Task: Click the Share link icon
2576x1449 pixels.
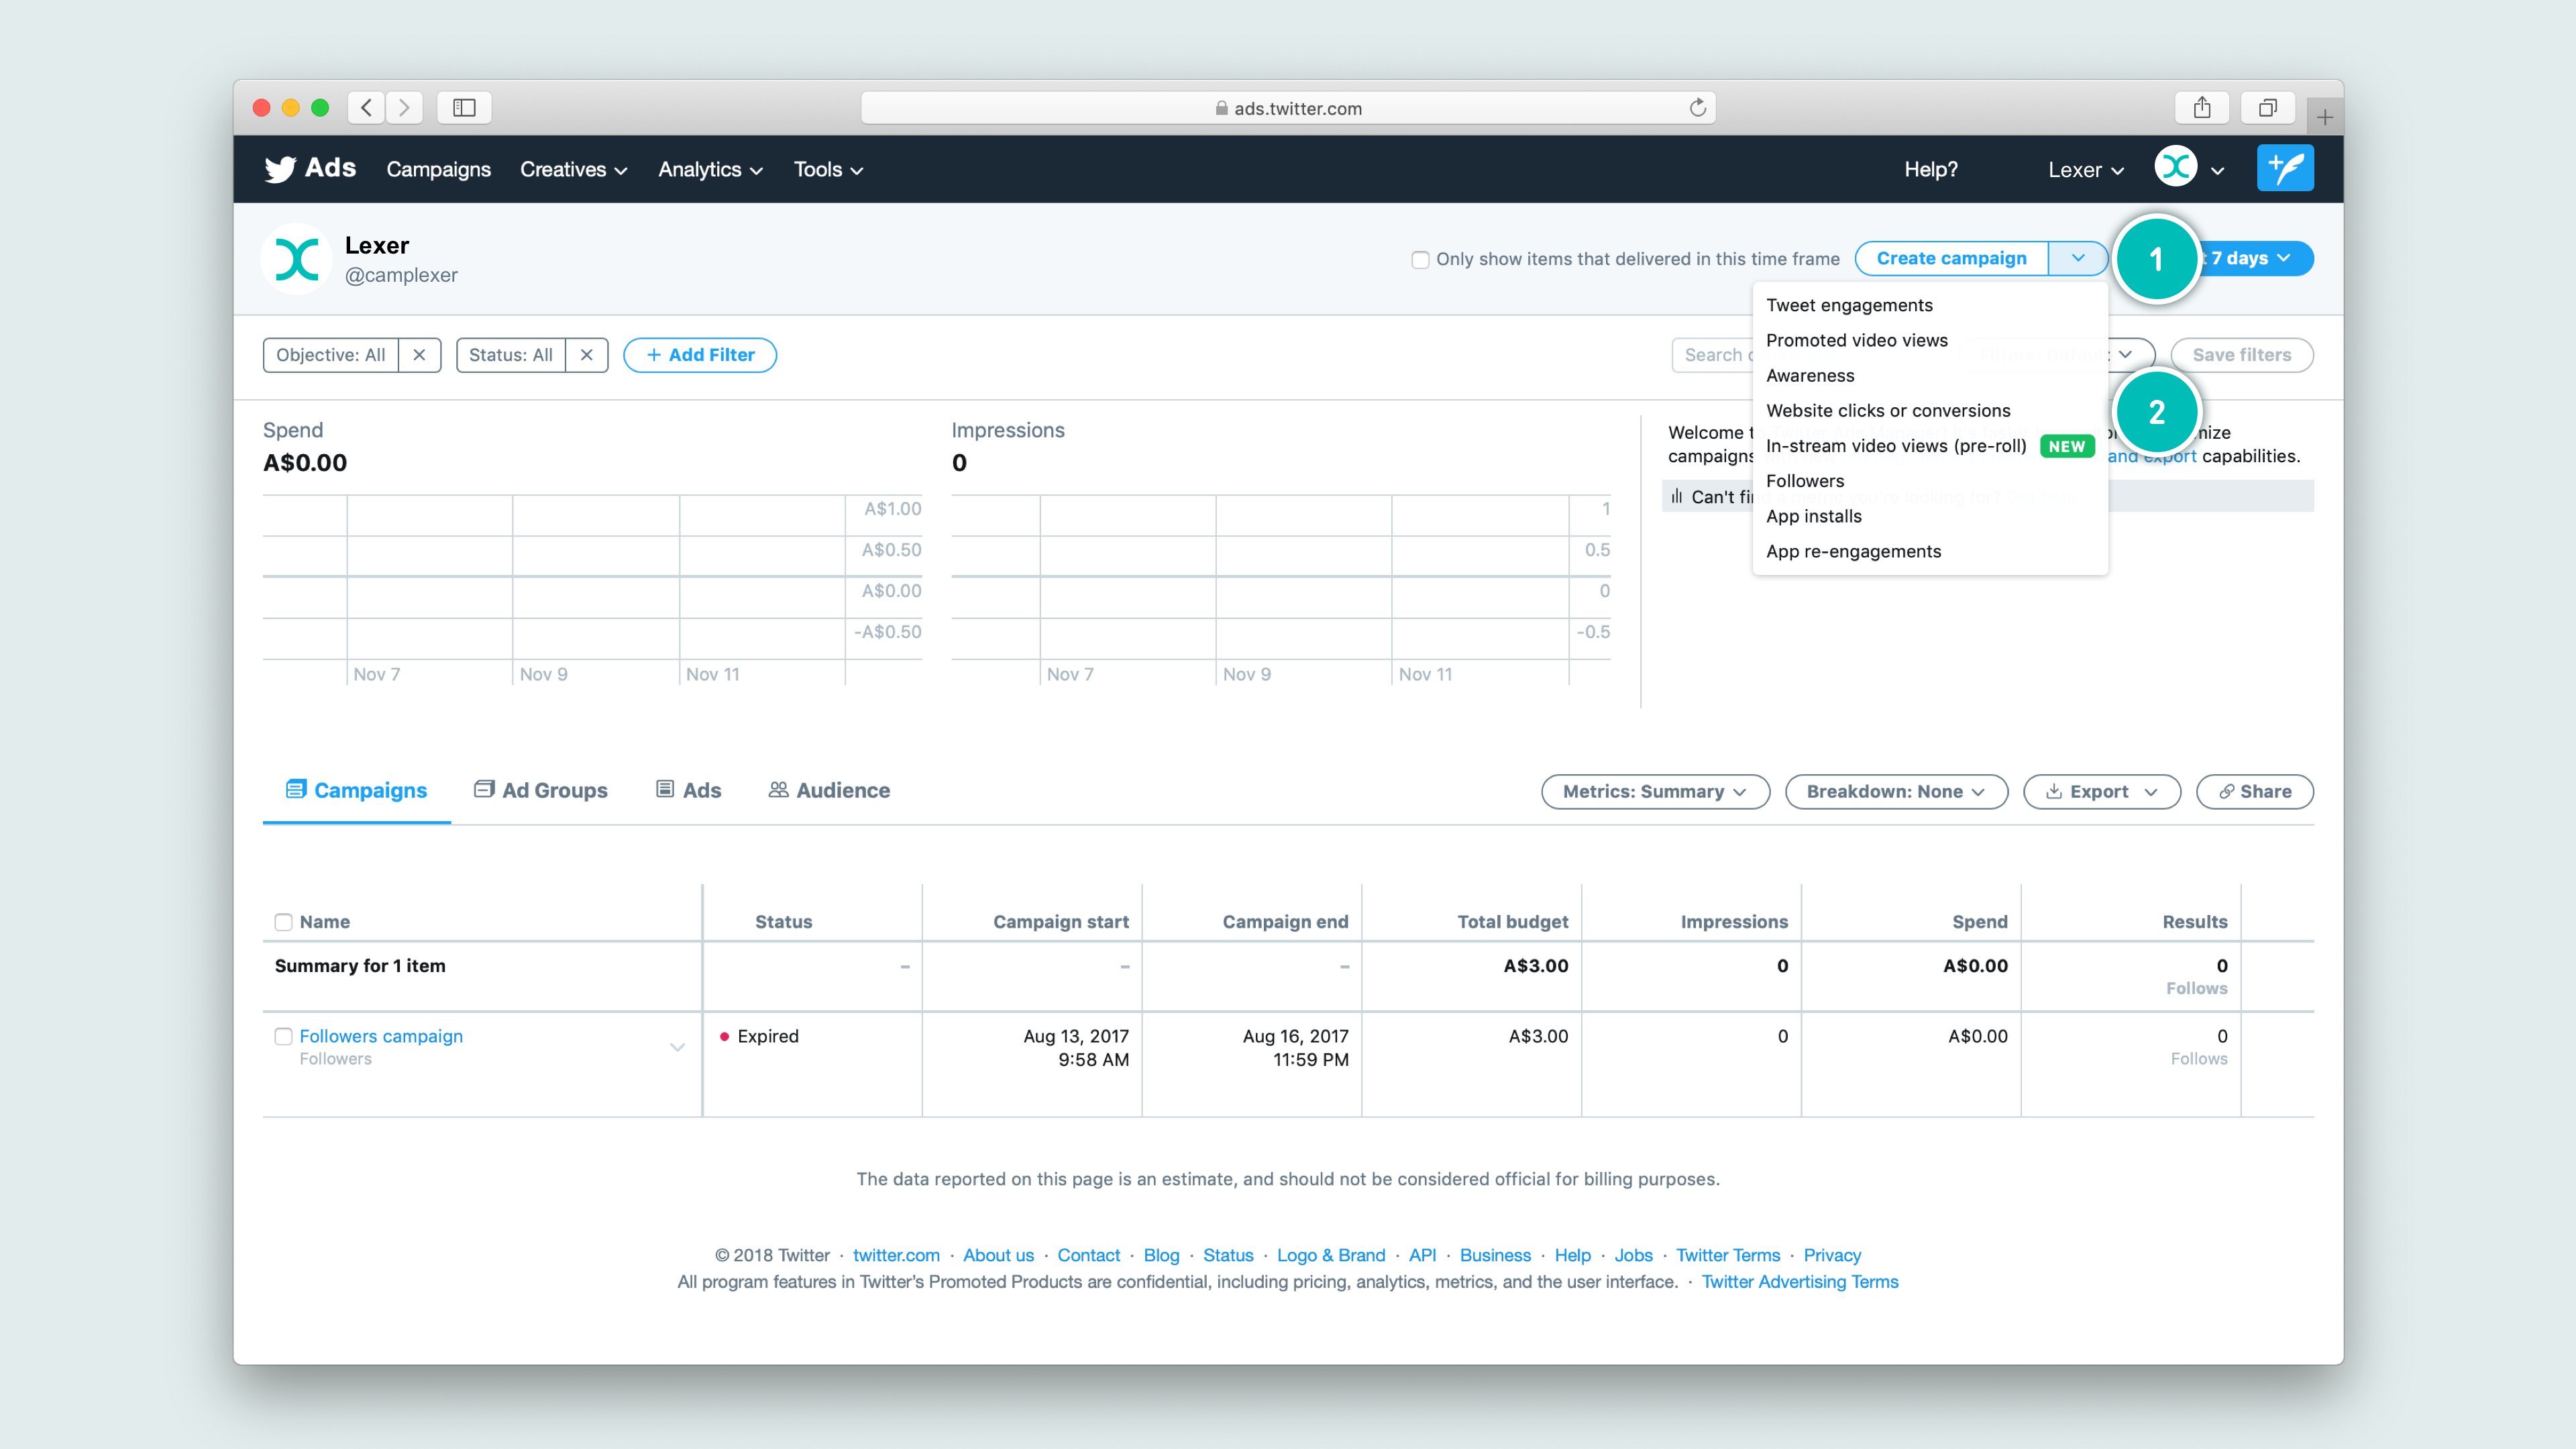Action: [2226, 791]
